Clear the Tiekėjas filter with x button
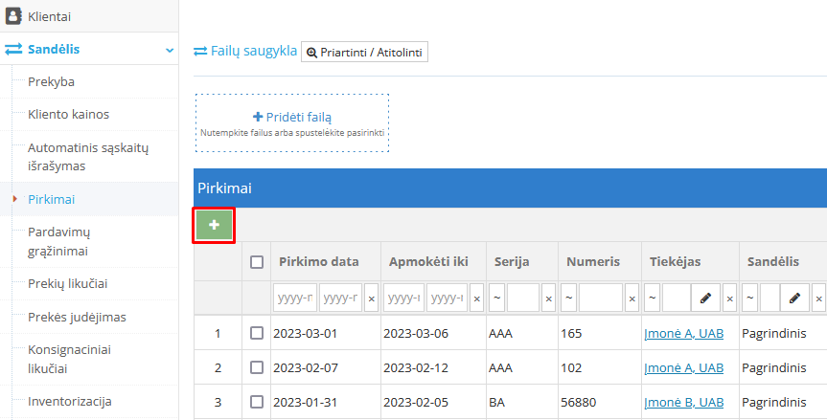The image size is (827, 420). [729, 298]
